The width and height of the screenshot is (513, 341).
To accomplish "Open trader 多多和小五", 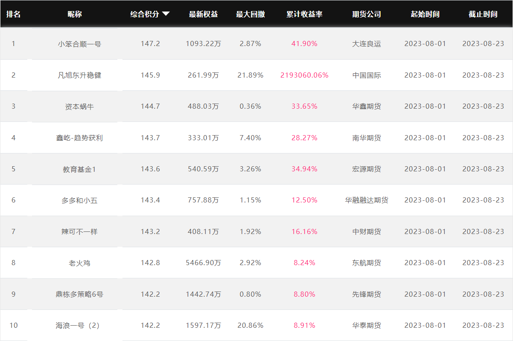I will (x=79, y=200).
